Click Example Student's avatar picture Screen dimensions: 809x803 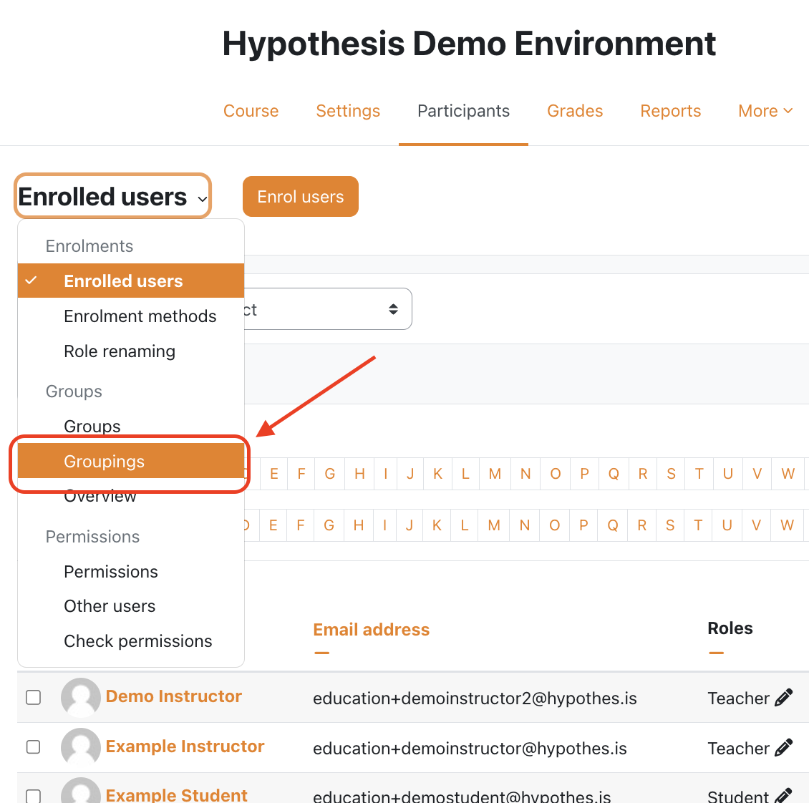tap(80, 792)
